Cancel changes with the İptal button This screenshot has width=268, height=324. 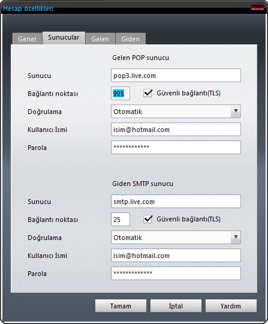(176, 306)
